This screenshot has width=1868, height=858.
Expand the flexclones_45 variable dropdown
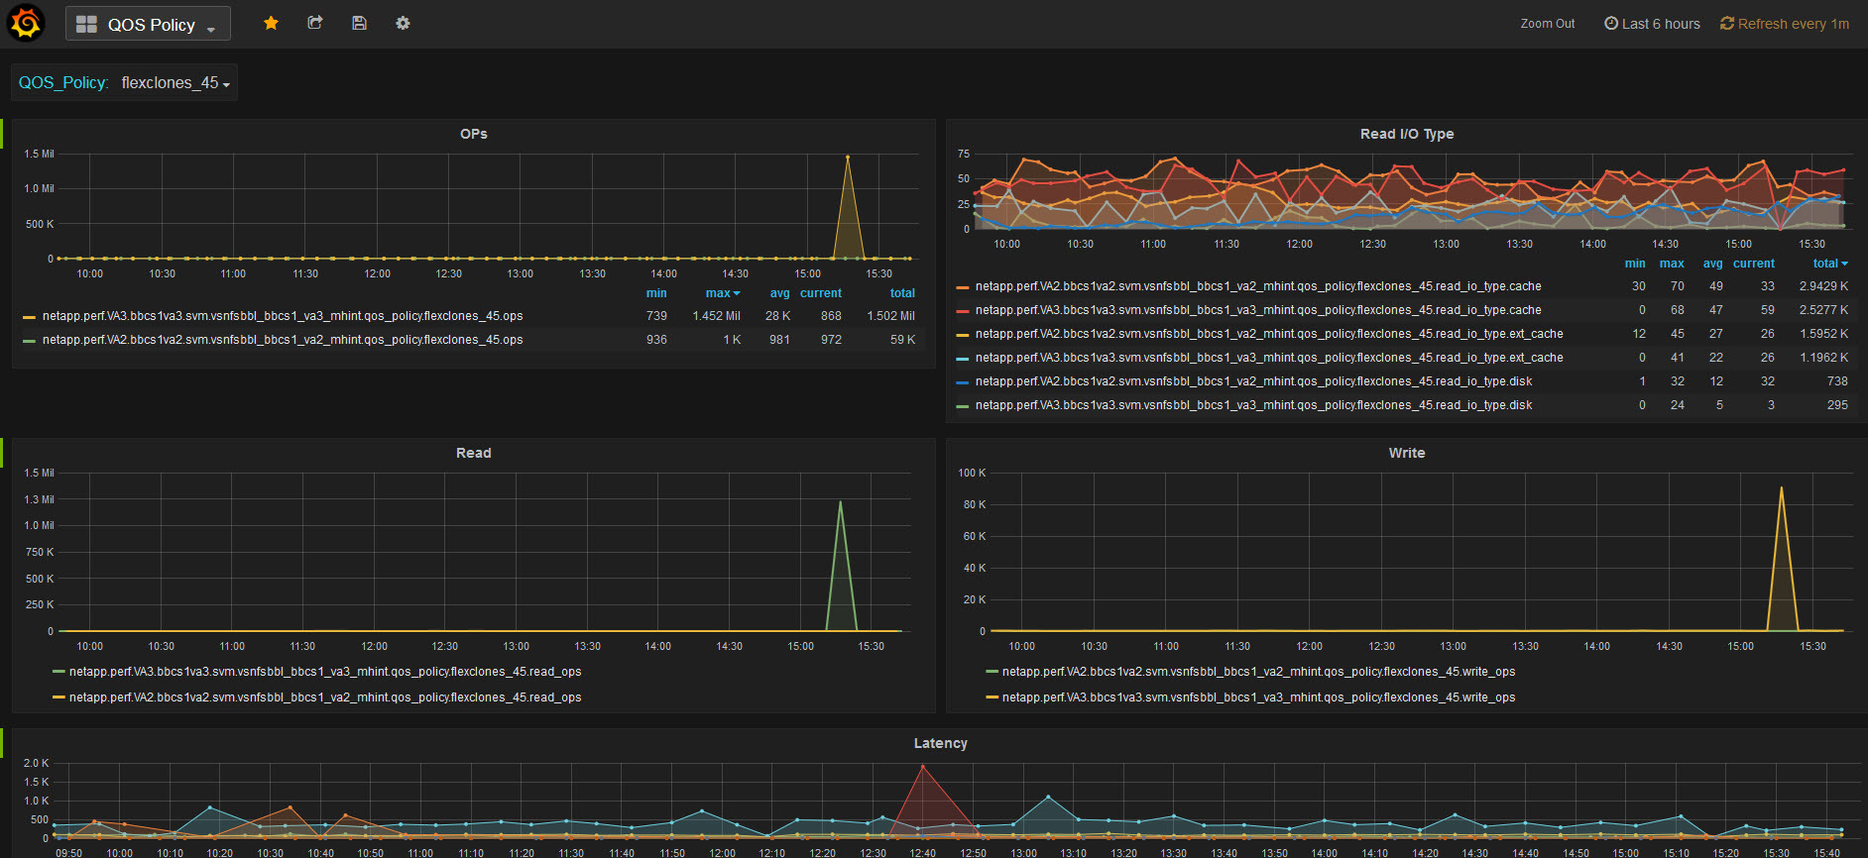175,83
